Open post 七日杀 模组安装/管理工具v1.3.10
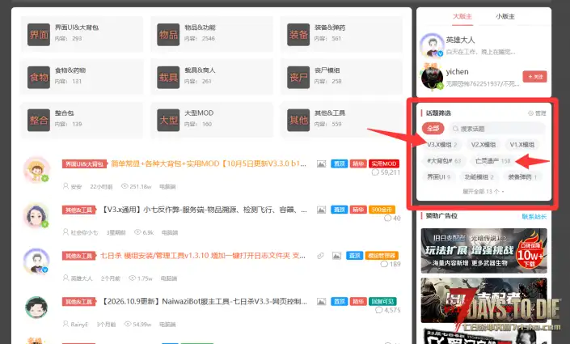This screenshot has height=344, width=570. coord(203,256)
